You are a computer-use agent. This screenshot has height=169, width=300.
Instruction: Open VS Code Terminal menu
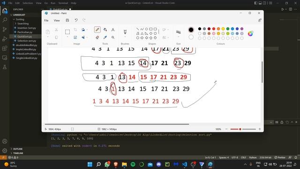(63, 3)
